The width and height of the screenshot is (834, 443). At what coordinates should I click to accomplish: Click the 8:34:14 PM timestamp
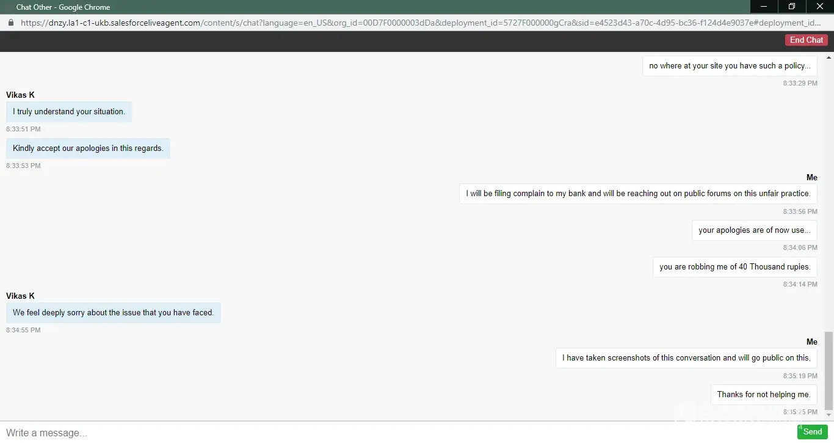[800, 284]
